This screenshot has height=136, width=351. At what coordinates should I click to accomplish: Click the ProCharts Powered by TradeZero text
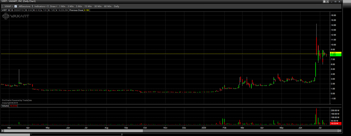tap(17, 100)
